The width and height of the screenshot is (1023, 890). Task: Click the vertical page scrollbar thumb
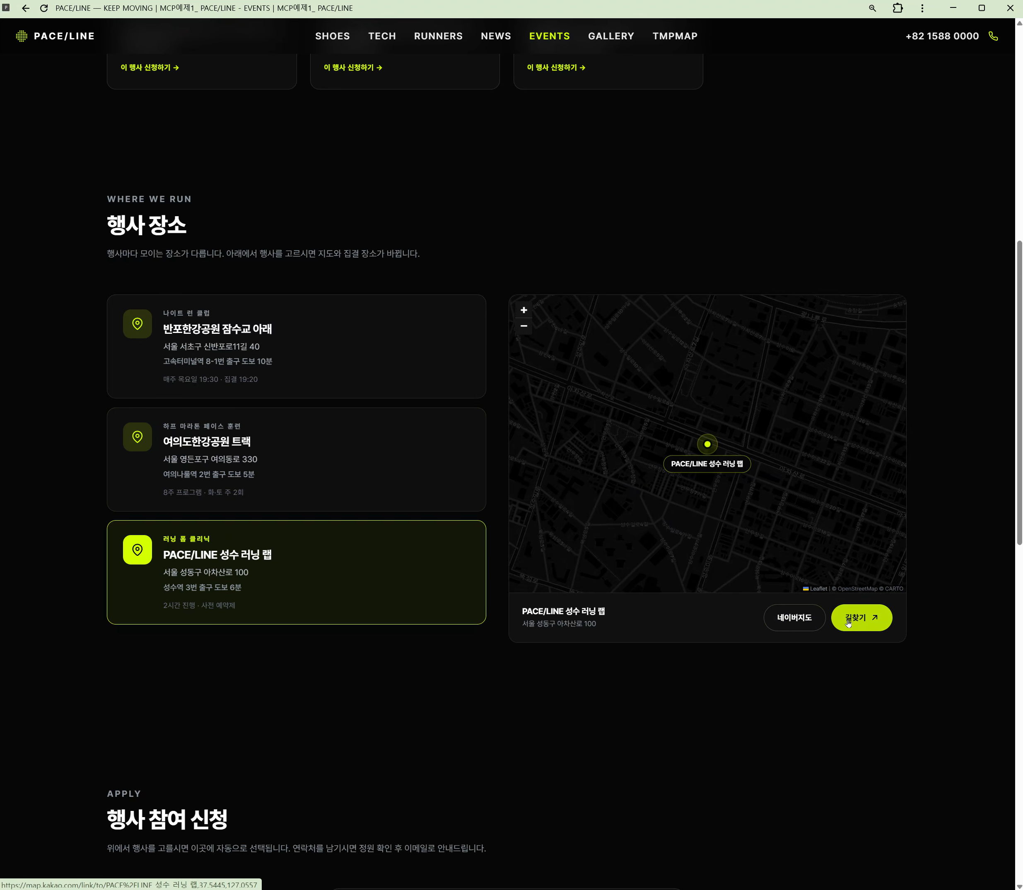[x=1019, y=392]
